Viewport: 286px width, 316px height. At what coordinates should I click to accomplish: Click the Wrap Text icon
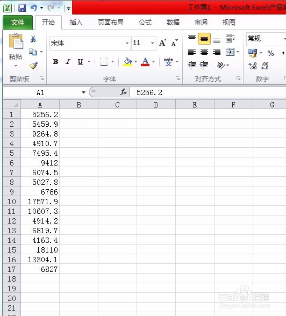coord(230,38)
